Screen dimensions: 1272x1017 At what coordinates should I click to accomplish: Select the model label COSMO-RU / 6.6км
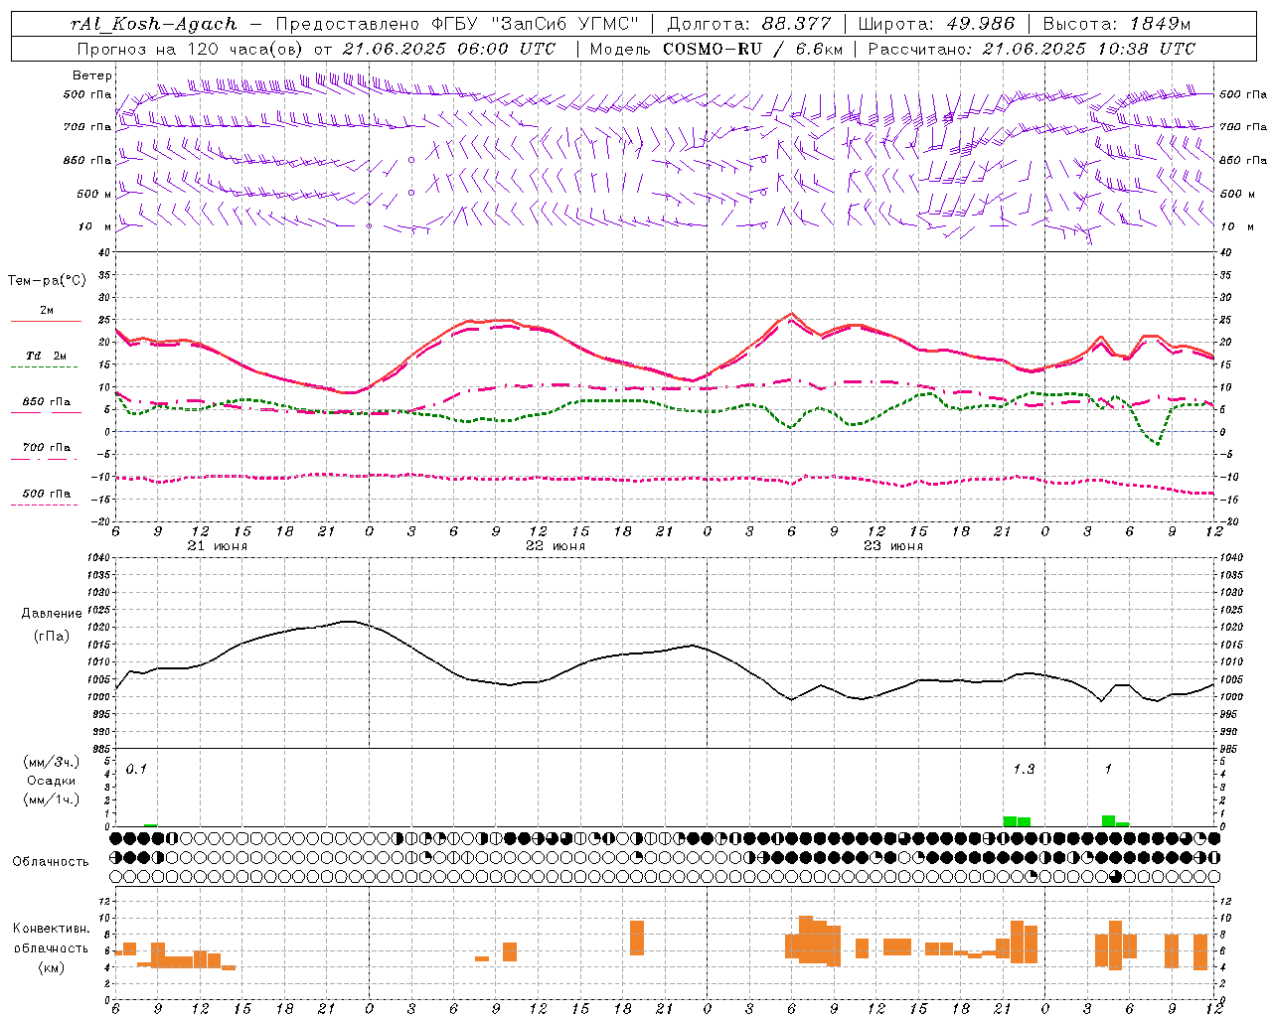click(754, 49)
